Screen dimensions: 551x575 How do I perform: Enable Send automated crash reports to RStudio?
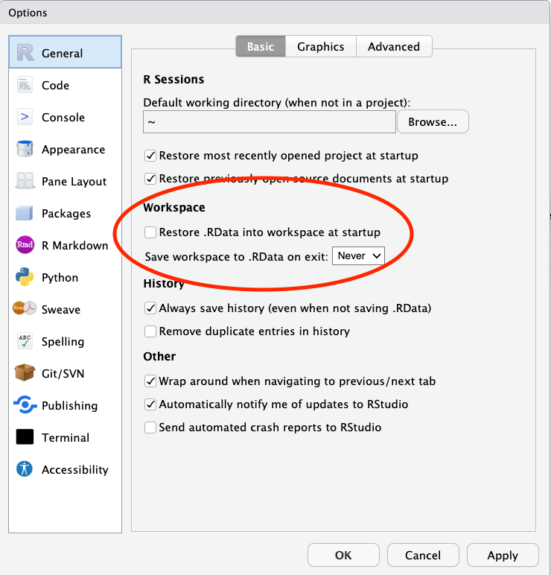tap(150, 428)
